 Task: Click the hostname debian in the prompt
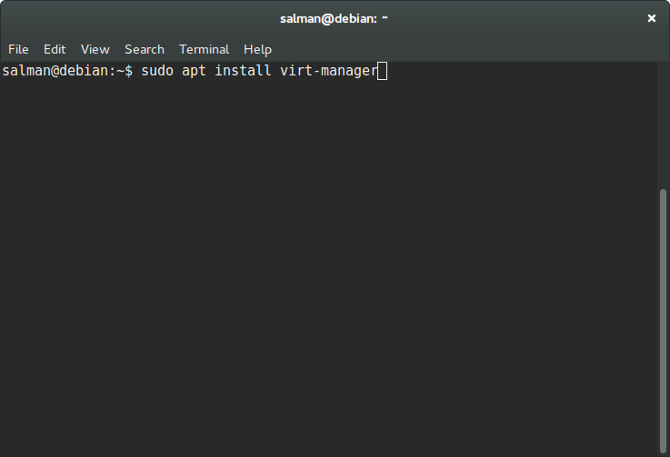[84, 71]
